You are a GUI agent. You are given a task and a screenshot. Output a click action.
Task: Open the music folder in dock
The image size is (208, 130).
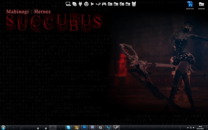tap(122, 4)
